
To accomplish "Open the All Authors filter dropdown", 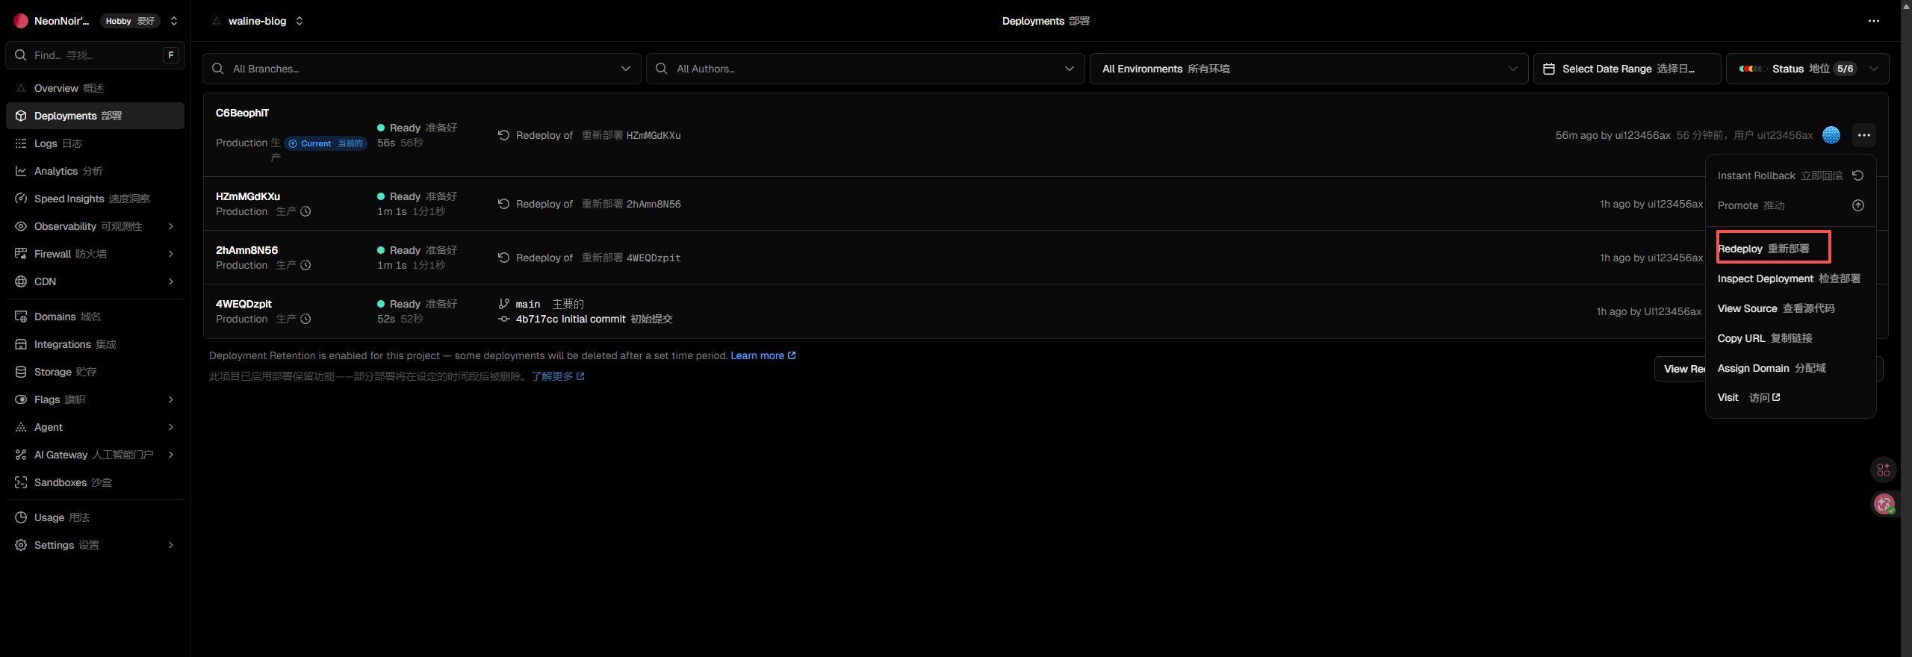I will click(866, 69).
